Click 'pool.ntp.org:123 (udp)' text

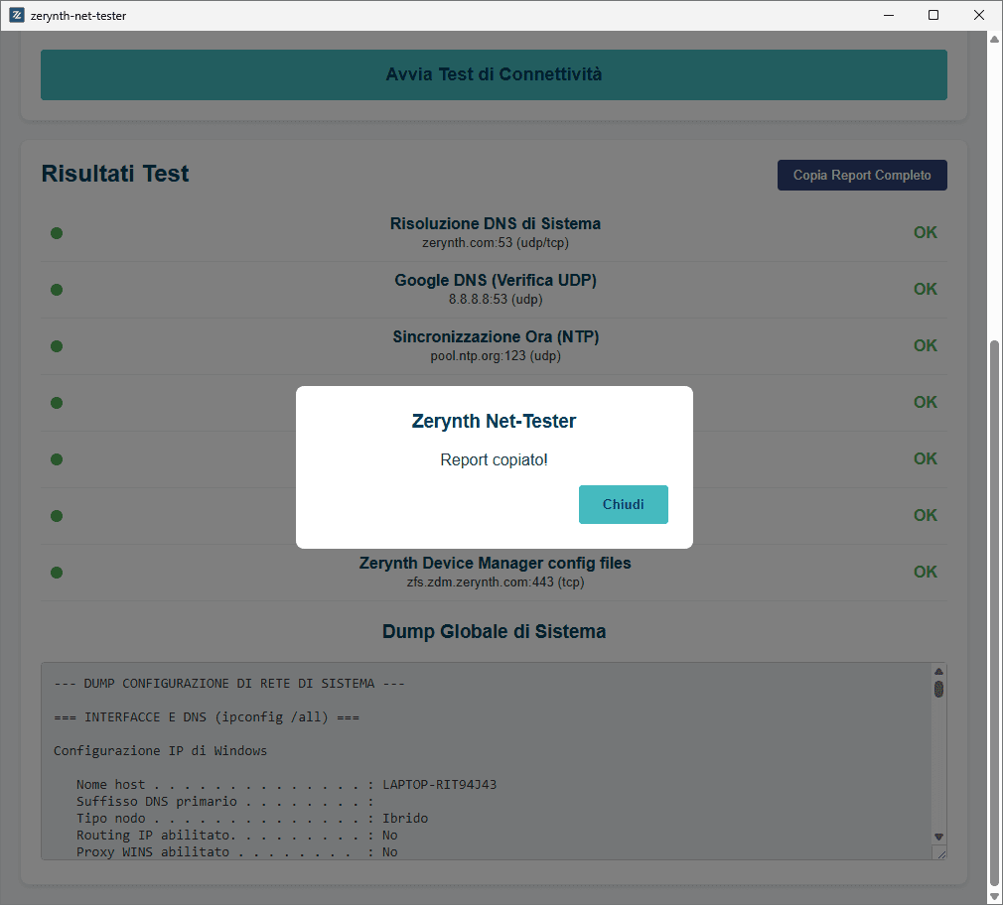(496, 356)
